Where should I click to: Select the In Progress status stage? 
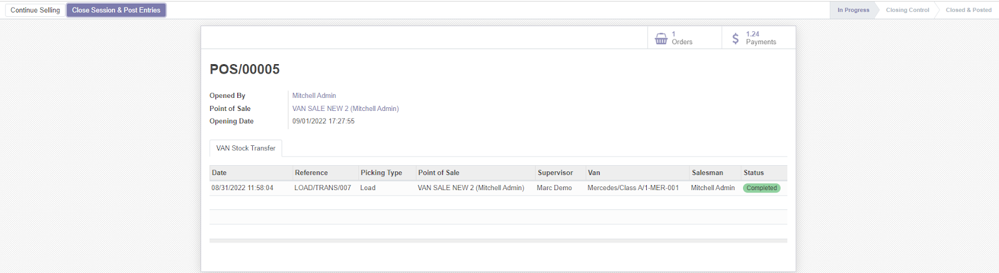click(x=853, y=10)
